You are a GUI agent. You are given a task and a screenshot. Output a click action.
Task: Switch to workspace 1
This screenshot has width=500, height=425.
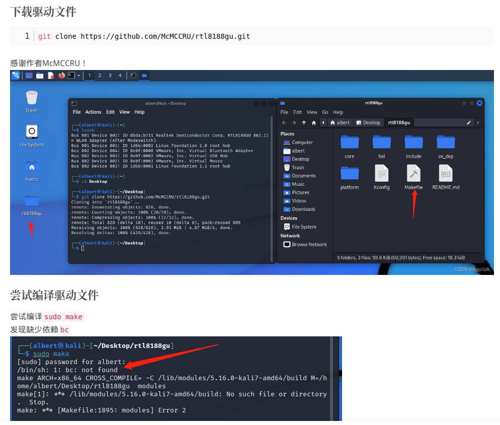click(x=90, y=76)
